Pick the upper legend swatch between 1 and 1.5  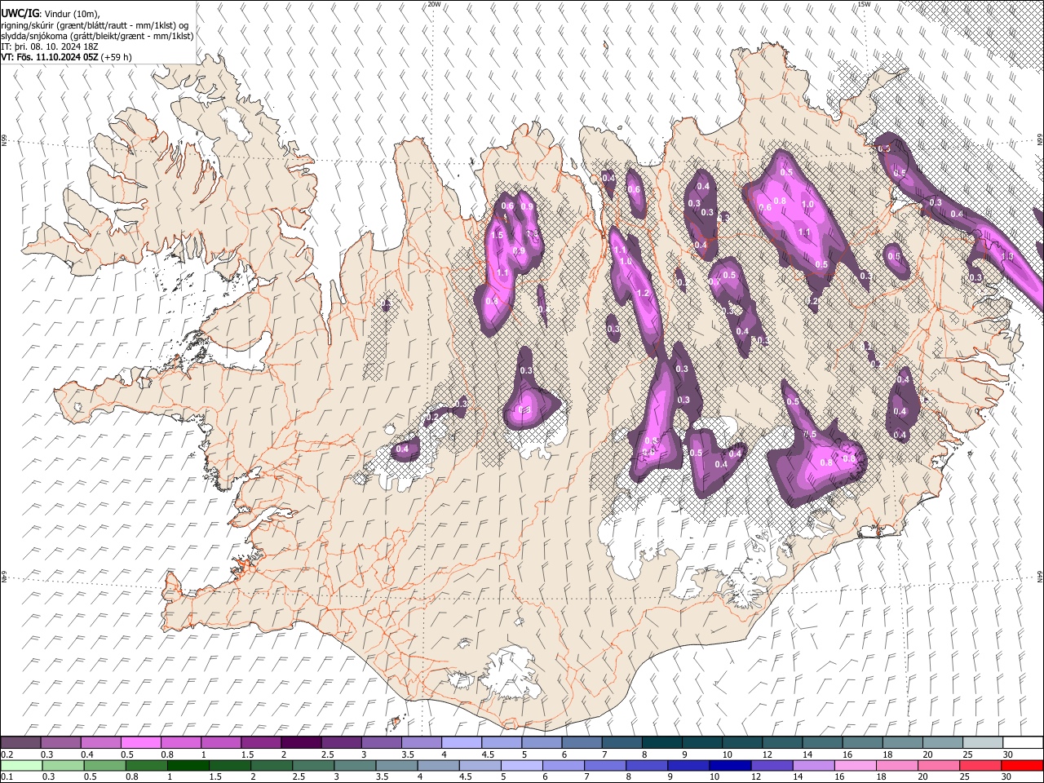tap(220, 743)
